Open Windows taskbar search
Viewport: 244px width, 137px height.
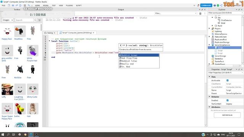point(8,134)
